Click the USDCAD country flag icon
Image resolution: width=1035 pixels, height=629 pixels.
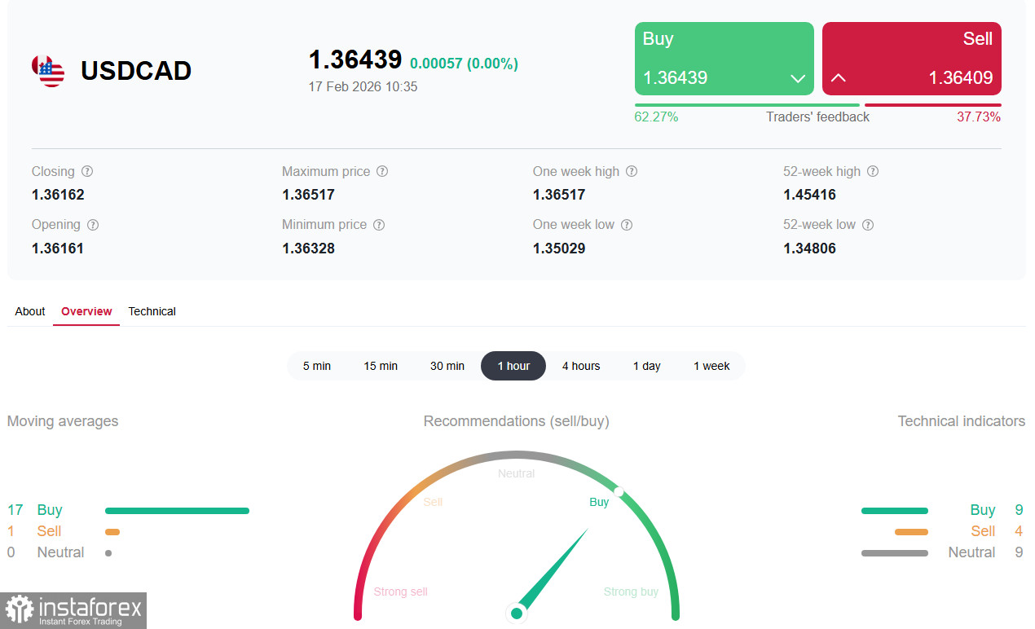point(47,71)
